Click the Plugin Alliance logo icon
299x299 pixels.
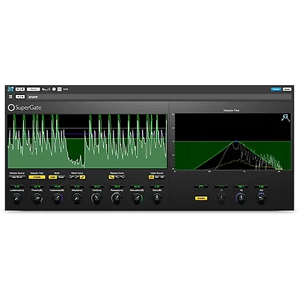10,89
